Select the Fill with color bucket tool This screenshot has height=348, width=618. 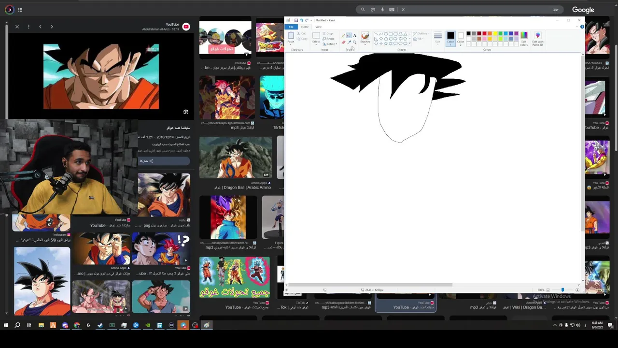(349, 36)
